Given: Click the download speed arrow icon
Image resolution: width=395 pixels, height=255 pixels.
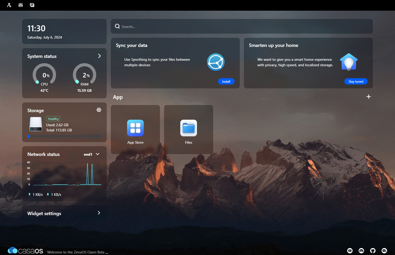Looking at the screenshot, I should pos(48,194).
